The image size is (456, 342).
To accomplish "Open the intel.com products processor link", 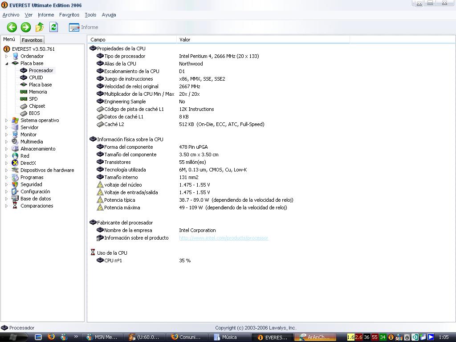I will click(224, 238).
